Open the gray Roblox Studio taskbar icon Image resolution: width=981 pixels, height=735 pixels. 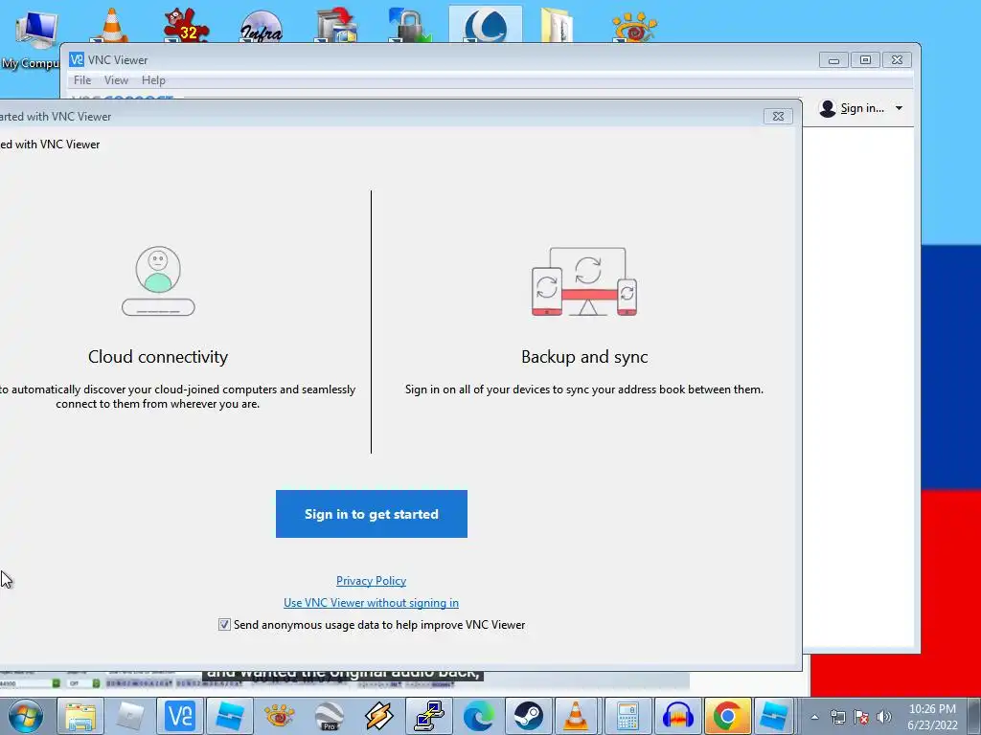[x=130, y=716]
